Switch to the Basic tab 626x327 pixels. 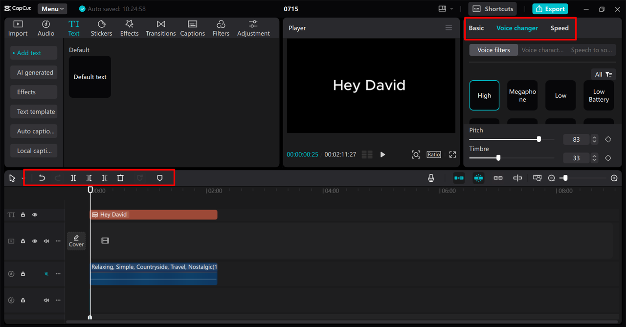476,28
